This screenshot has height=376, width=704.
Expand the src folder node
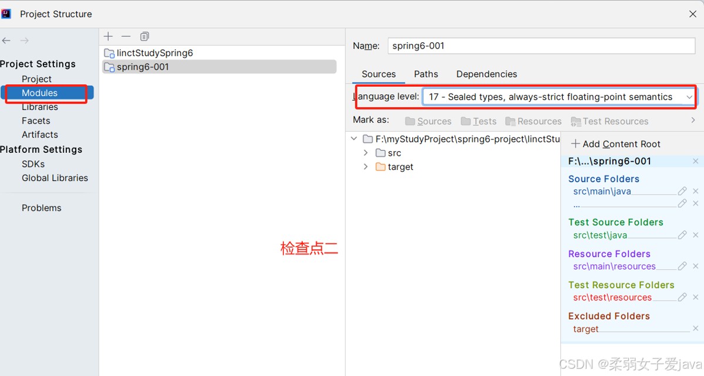click(365, 153)
